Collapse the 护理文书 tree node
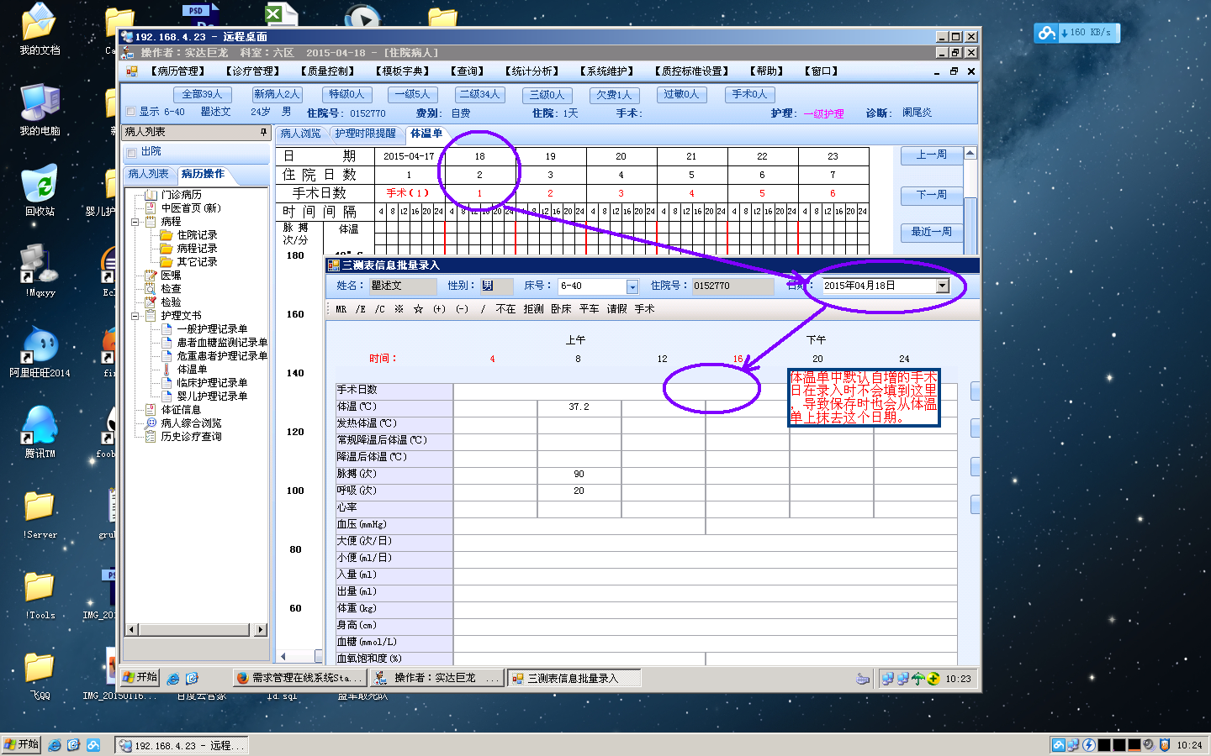Viewport: 1211px width, 756px height. pos(135,316)
